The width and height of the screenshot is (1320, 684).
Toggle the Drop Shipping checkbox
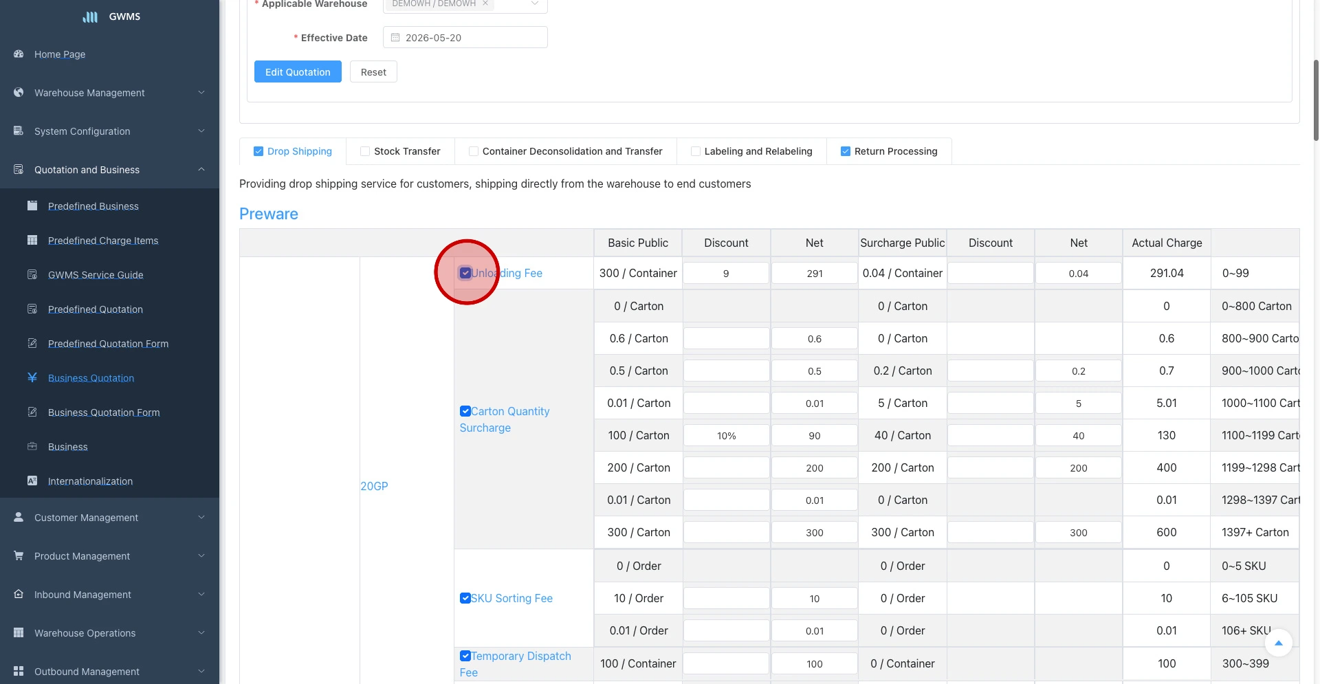pyautogui.click(x=258, y=151)
